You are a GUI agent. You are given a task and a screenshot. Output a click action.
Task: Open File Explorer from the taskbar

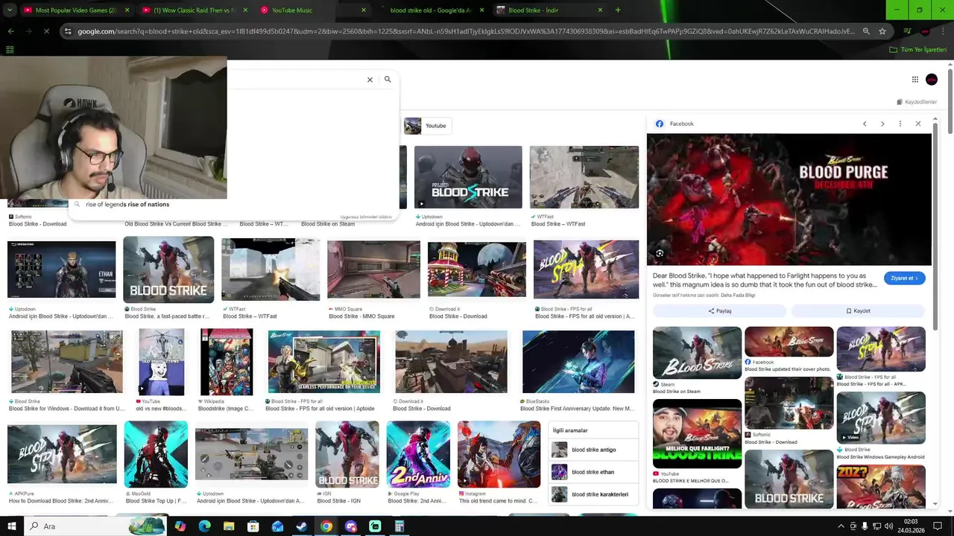click(229, 526)
